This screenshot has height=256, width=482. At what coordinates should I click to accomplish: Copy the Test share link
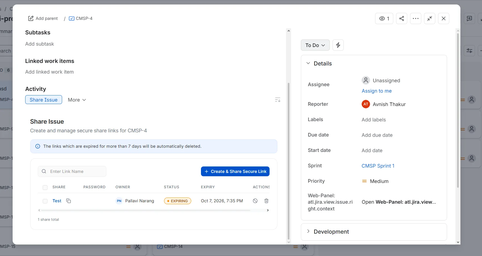pos(69,201)
